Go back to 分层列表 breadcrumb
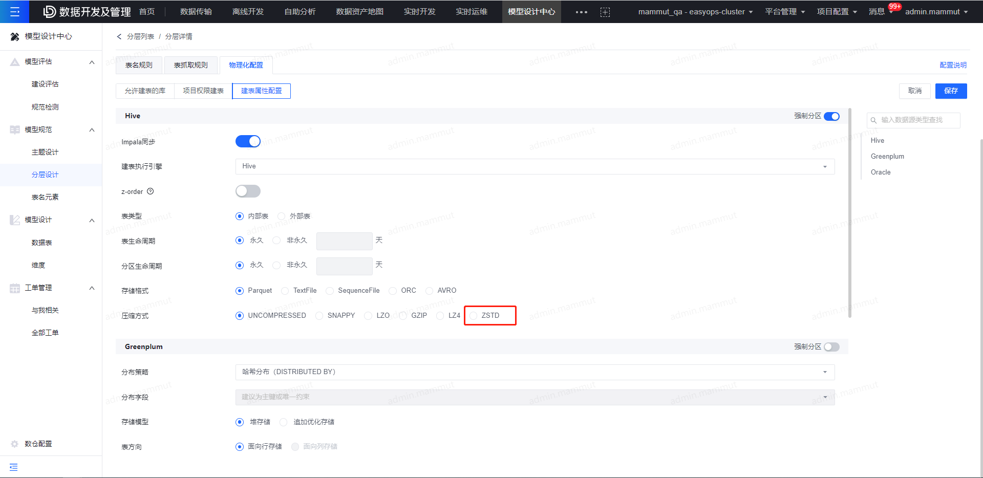983x478 pixels. click(140, 36)
